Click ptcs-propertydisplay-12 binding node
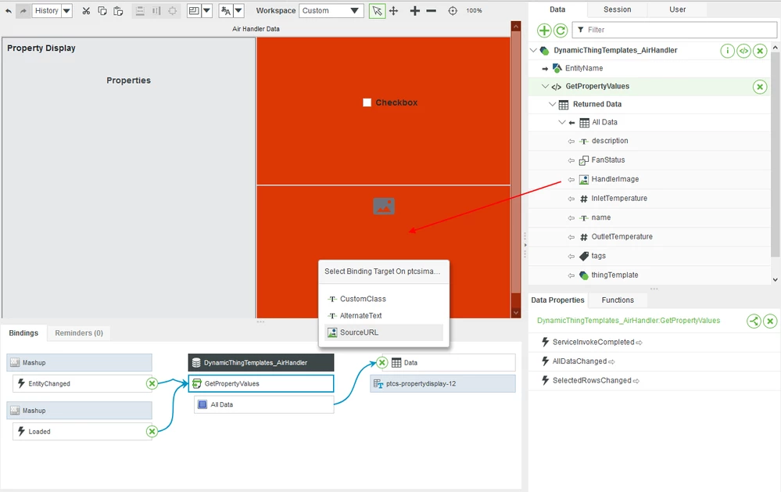 [x=442, y=384]
